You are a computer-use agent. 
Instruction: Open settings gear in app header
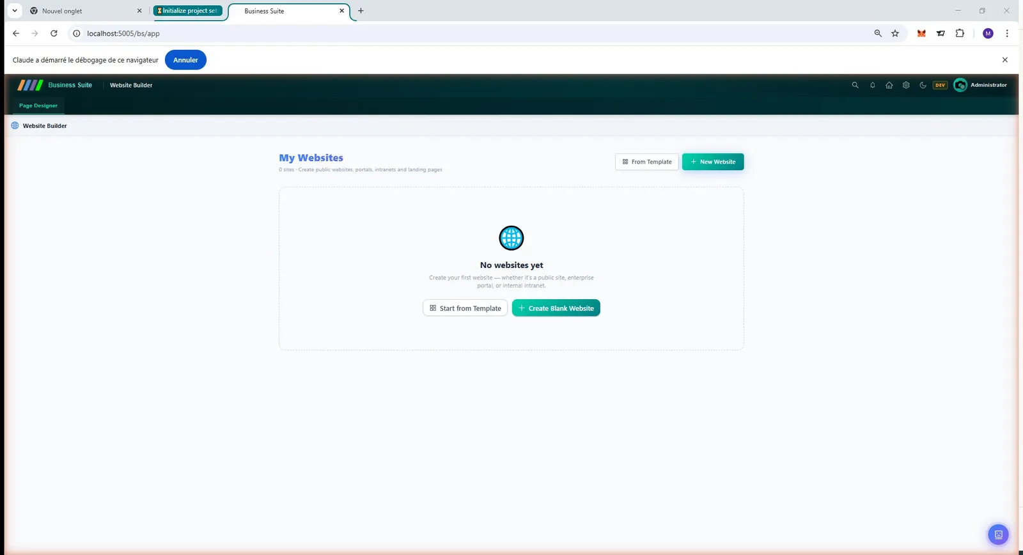[x=906, y=85]
